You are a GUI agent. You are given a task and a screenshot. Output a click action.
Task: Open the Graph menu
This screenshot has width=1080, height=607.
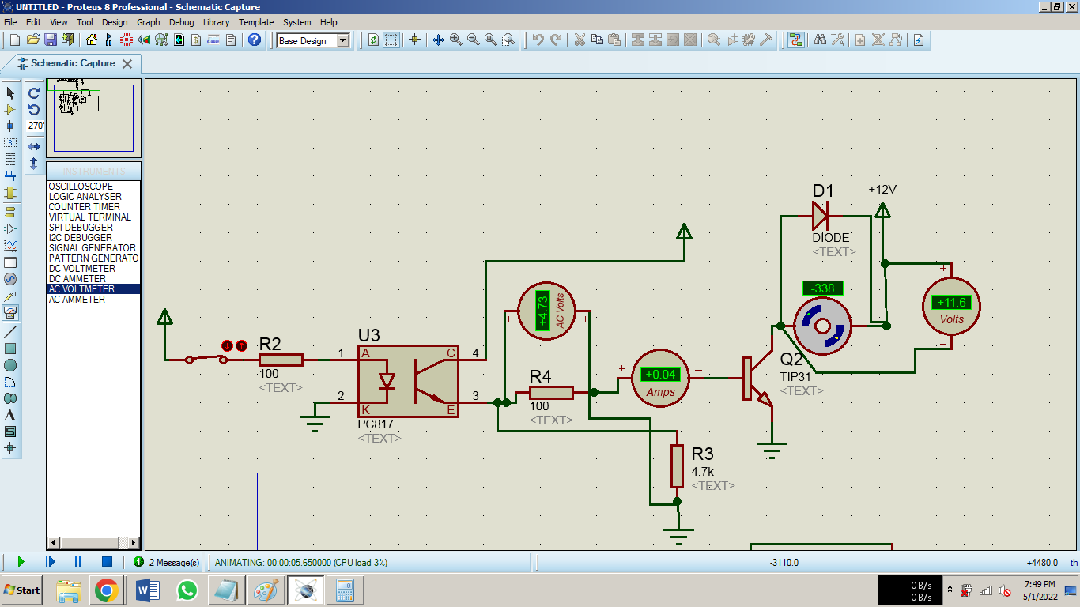pos(149,22)
